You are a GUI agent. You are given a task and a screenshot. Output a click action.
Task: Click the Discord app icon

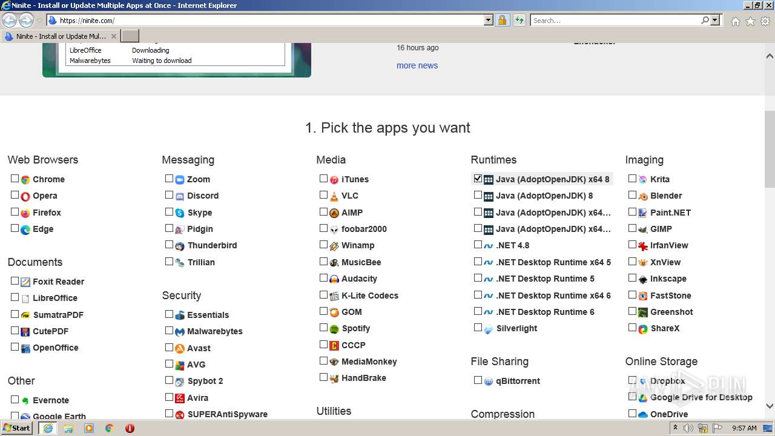180,196
